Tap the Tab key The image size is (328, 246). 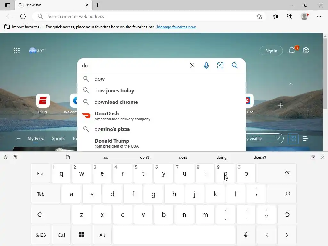(x=45, y=194)
